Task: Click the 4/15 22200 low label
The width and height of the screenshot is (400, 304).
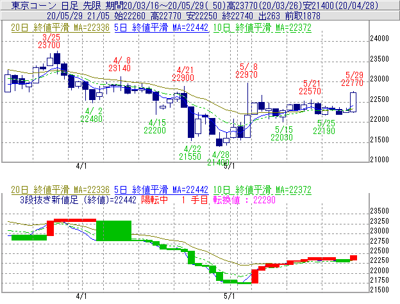Action: (155, 126)
